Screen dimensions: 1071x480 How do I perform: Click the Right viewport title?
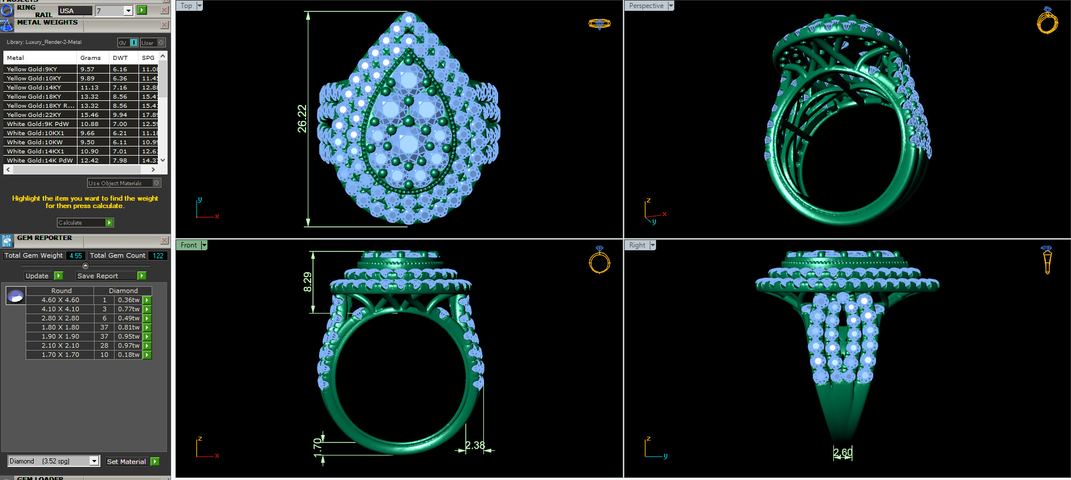tap(637, 245)
